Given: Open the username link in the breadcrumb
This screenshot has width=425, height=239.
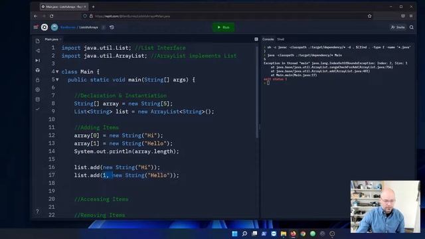Looking at the screenshot, I should 68,27.
